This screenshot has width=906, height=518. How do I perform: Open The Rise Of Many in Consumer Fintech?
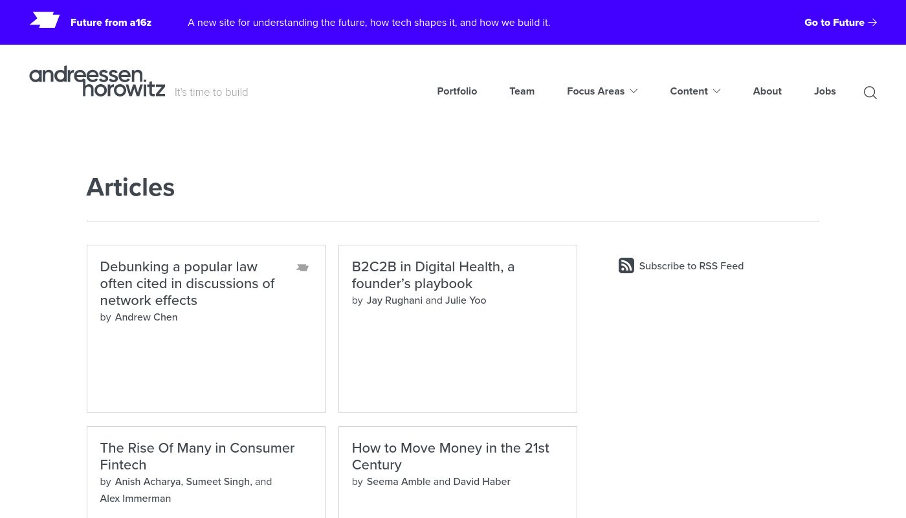pos(197,456)
